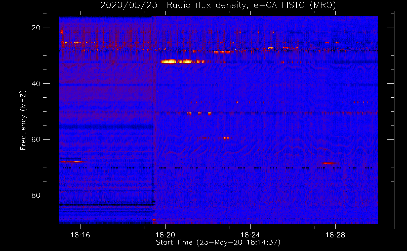Screen dimensions: 407x251
Task: Click the 18:20 time tick label
Action: [165, 235]
